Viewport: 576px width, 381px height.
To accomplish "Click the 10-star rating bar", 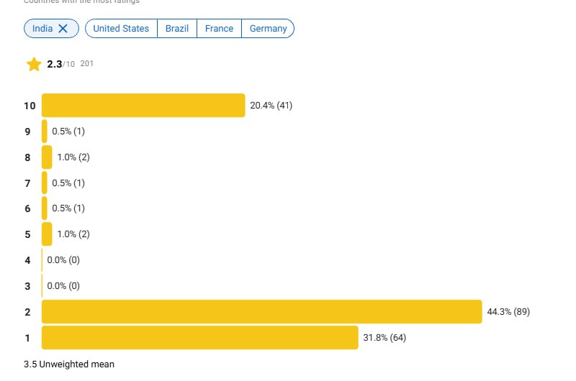I will [x=143, y=105].
